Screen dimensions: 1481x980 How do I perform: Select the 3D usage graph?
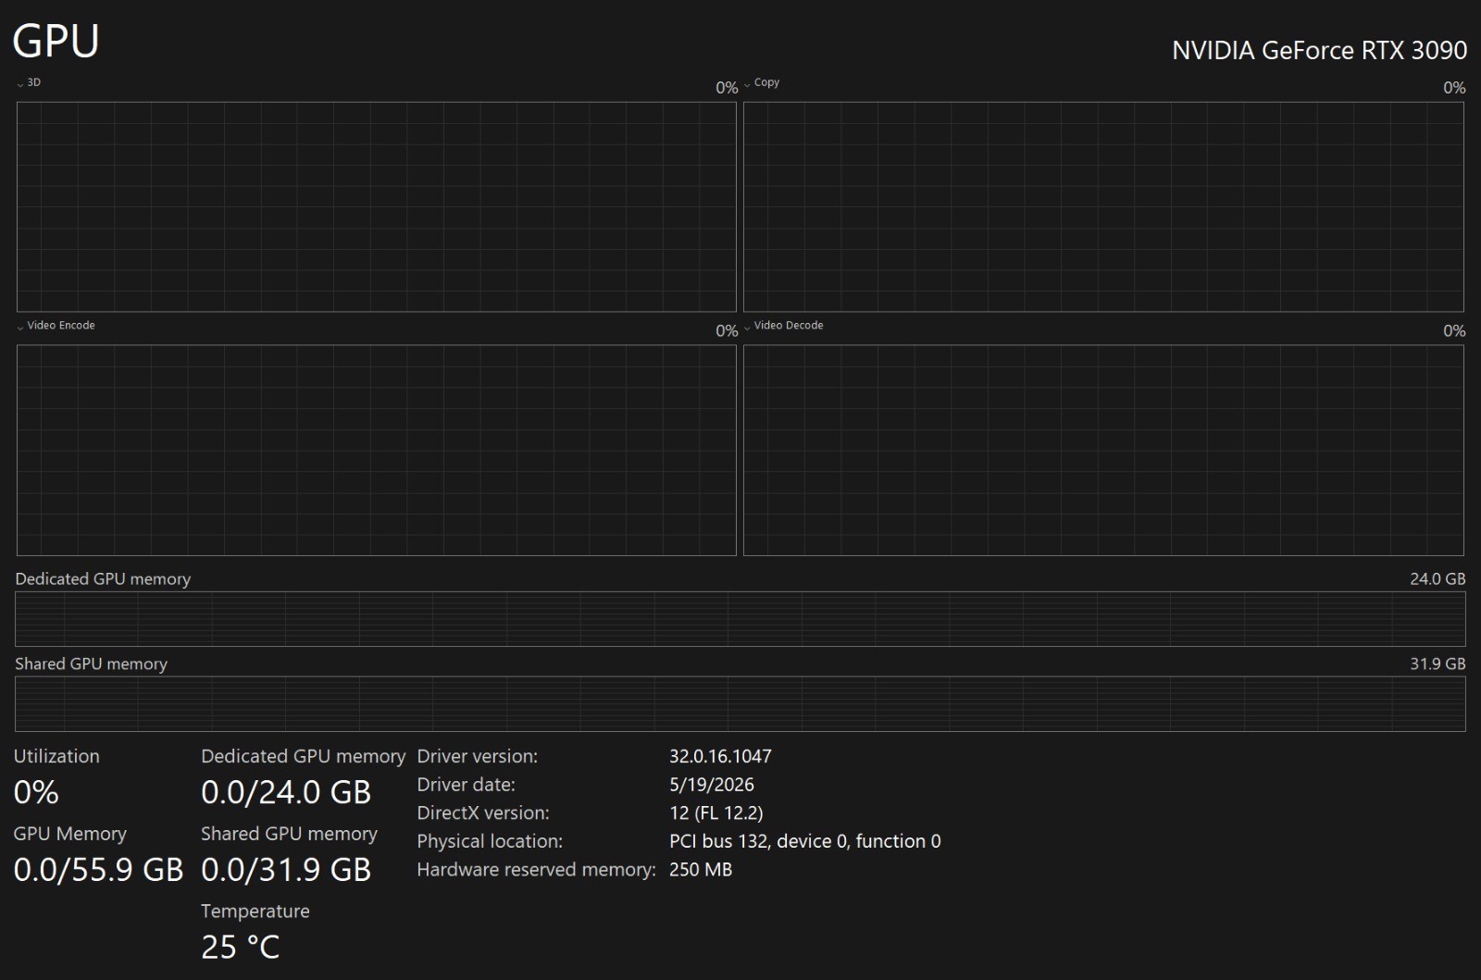tap(376, 206)
